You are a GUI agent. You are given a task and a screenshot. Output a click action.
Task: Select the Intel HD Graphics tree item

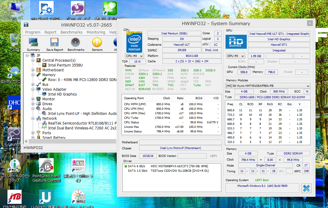click(62, 94)
